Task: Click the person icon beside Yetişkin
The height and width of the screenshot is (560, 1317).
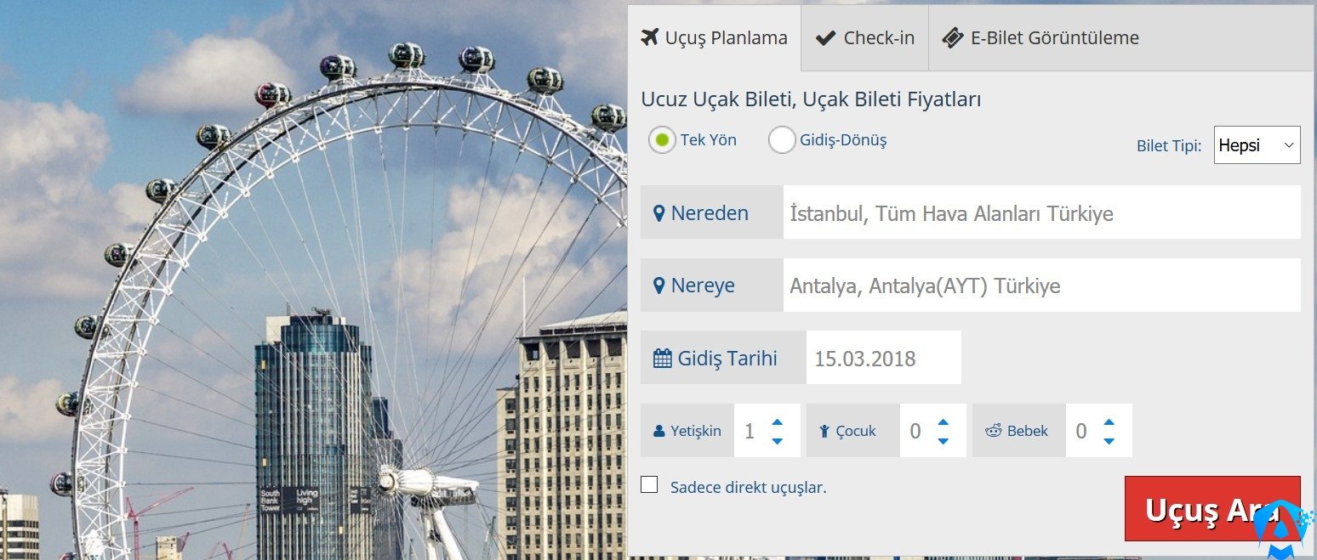Action: 658,431
